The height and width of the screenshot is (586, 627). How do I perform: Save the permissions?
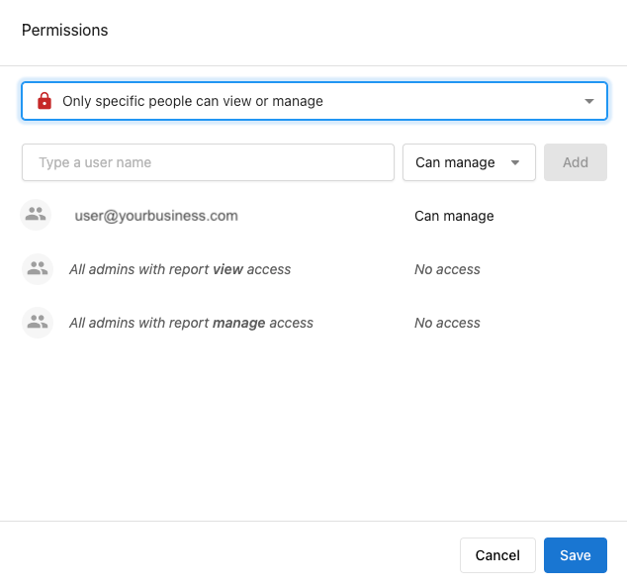pos(576,555)
